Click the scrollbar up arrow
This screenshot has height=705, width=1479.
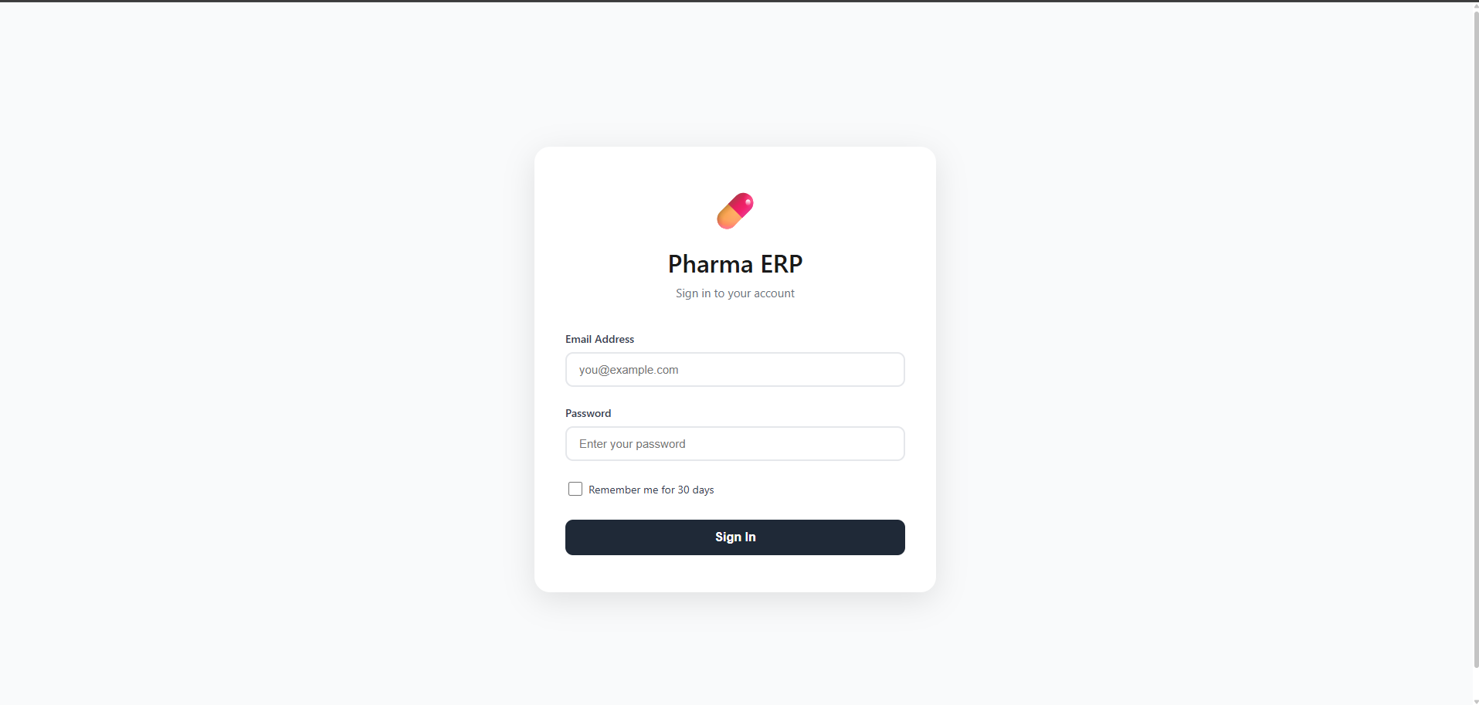pyautogui.click(x=1476, y=5)
